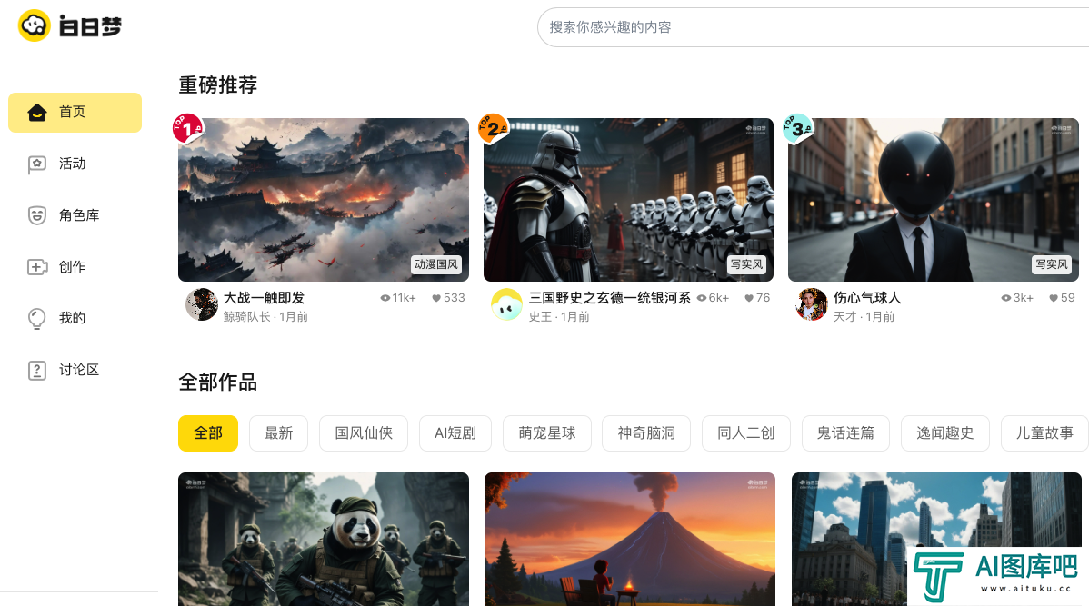Select the 全部 filter tab
Image resolution: width=1089 pixels, height=606 pixels.
(208, 433)
